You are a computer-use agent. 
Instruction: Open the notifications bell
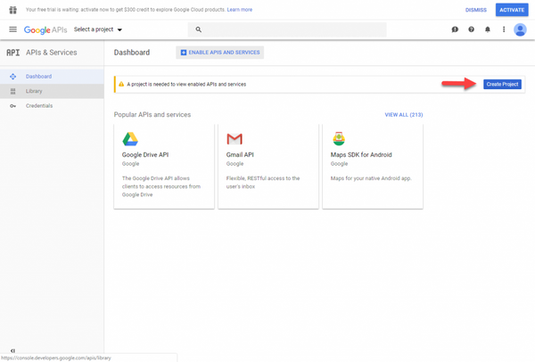pos(487,29)
